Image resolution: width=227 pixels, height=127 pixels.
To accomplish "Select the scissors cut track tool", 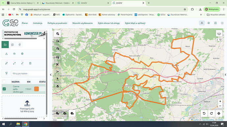I will tap(58, 64).
